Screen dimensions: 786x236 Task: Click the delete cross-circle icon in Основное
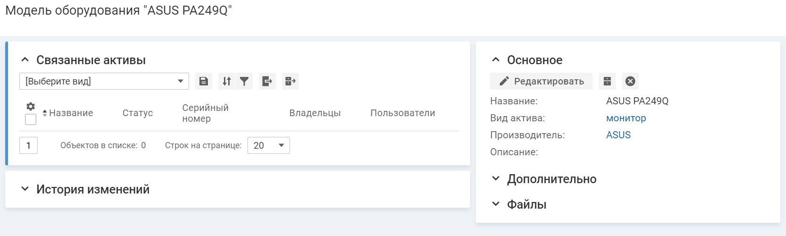click(630, 81)
